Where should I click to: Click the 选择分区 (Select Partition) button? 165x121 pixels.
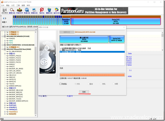(x=67, y=32)
